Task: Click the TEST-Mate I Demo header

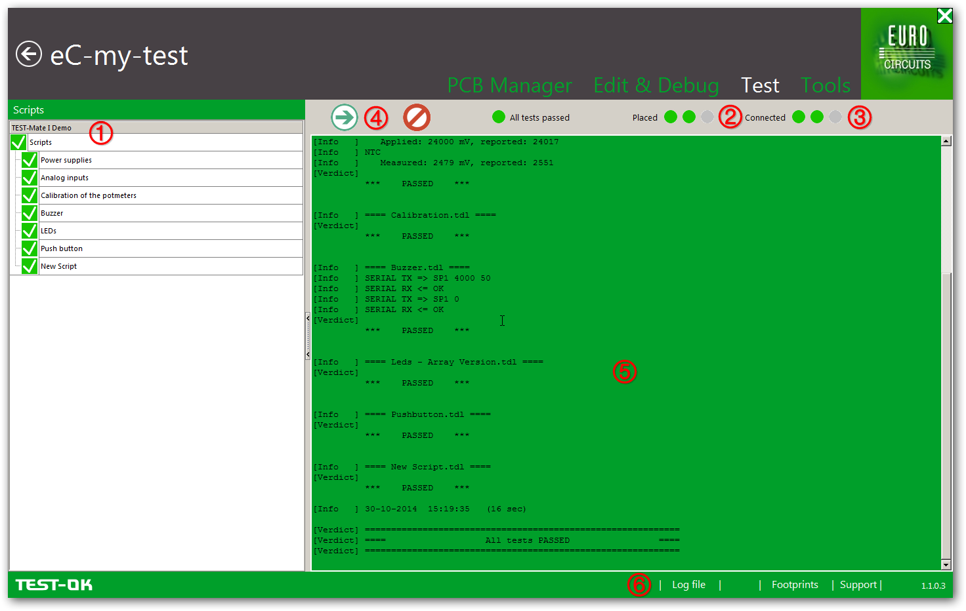Action: [x=156, y=127]
